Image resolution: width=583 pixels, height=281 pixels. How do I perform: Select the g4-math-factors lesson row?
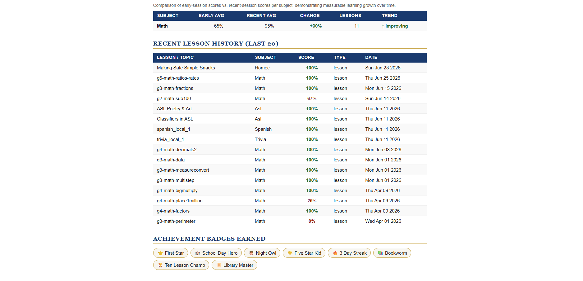point(290,211)
